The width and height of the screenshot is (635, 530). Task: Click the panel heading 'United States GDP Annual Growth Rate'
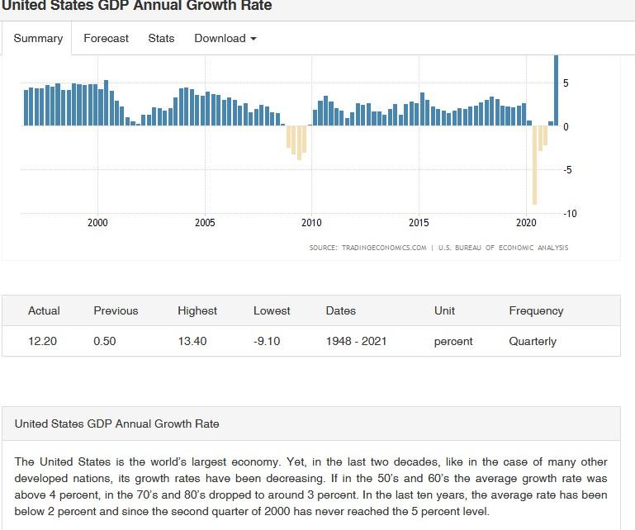click(116, 424)
